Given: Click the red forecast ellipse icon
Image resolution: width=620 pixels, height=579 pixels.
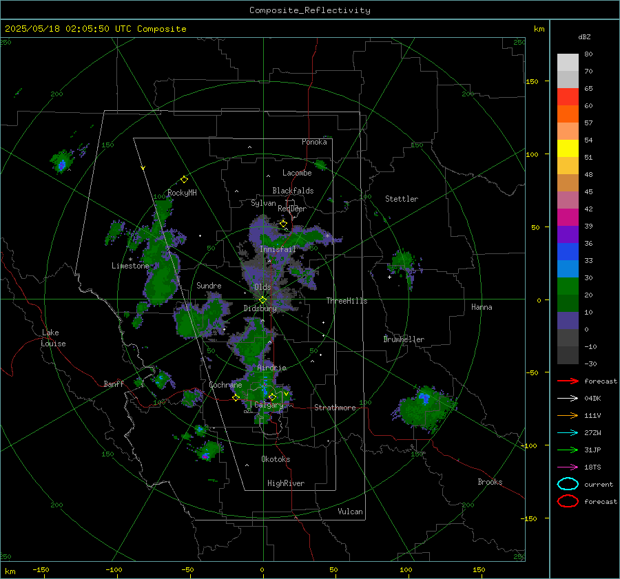Looking at the screenshot, I should [568, 501].
